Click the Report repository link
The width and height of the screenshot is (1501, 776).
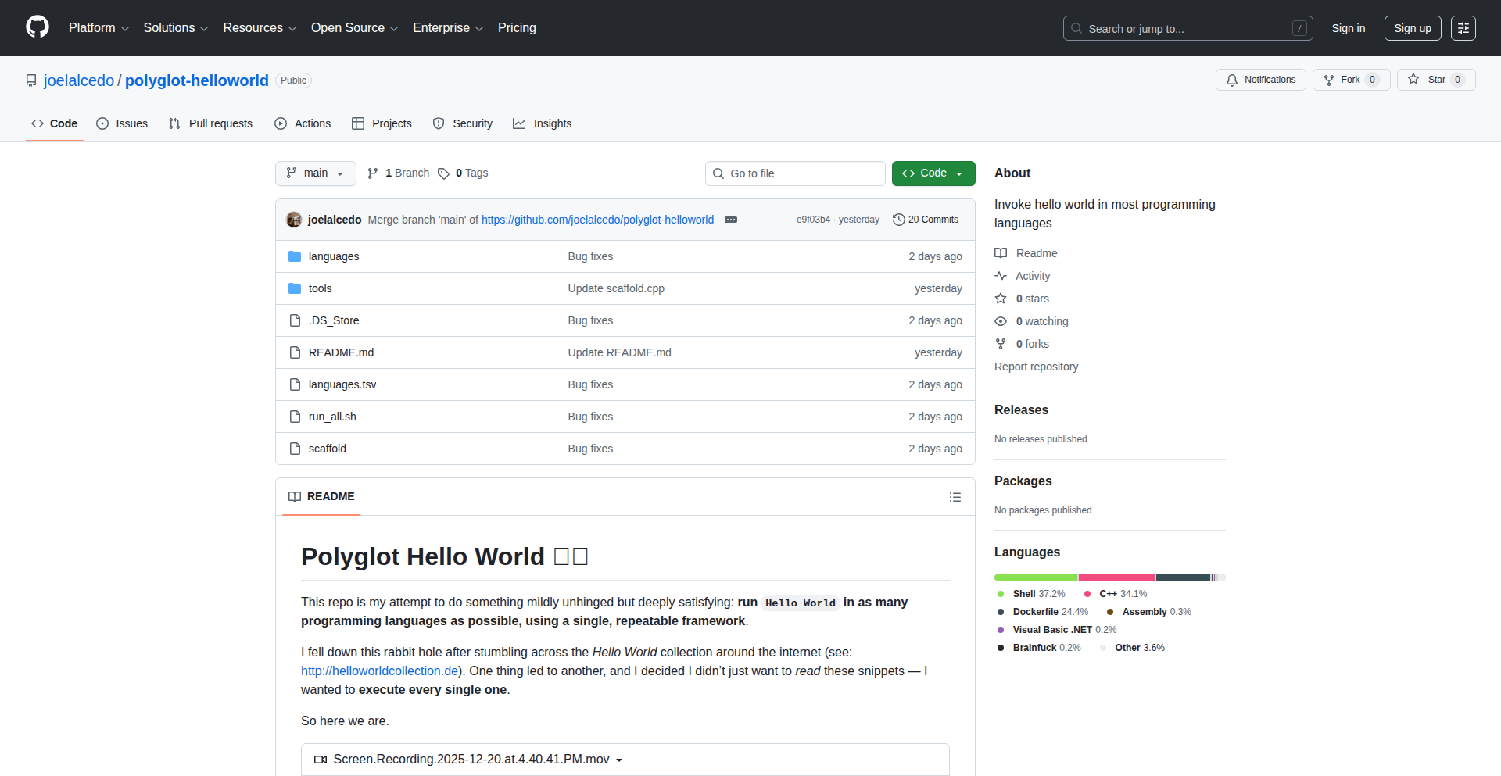1036,367
